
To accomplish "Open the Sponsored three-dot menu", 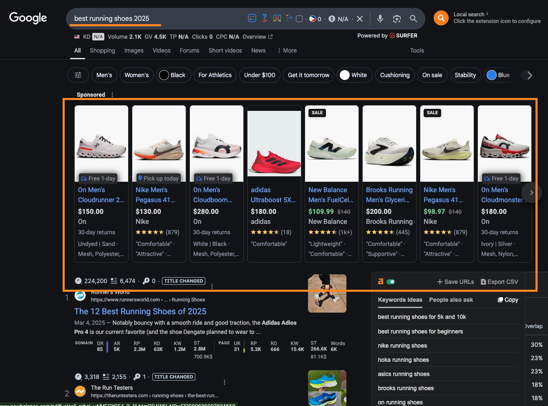I will [112, 95].
